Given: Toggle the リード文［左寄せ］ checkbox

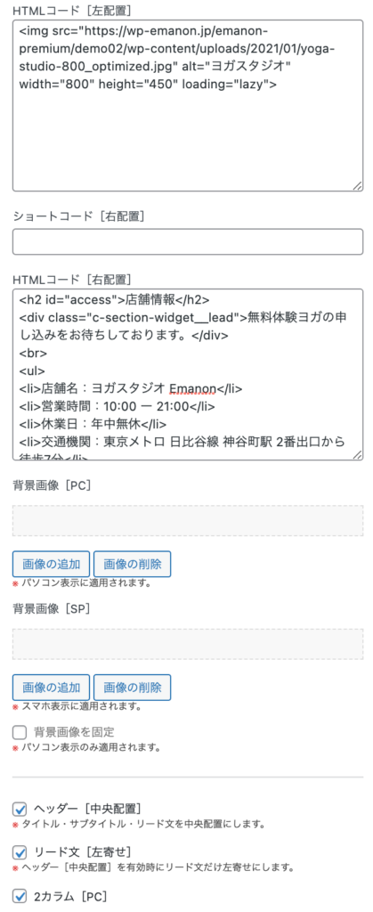Looking at the screenshot, I should point(20,852).
